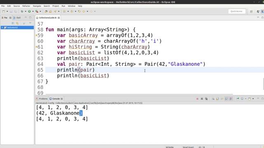Open the Run configurations dropdown arrow
This screenshot has width=264, height=148.
[33, 12]
